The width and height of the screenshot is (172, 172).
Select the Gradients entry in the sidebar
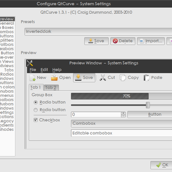coord(7,125)
